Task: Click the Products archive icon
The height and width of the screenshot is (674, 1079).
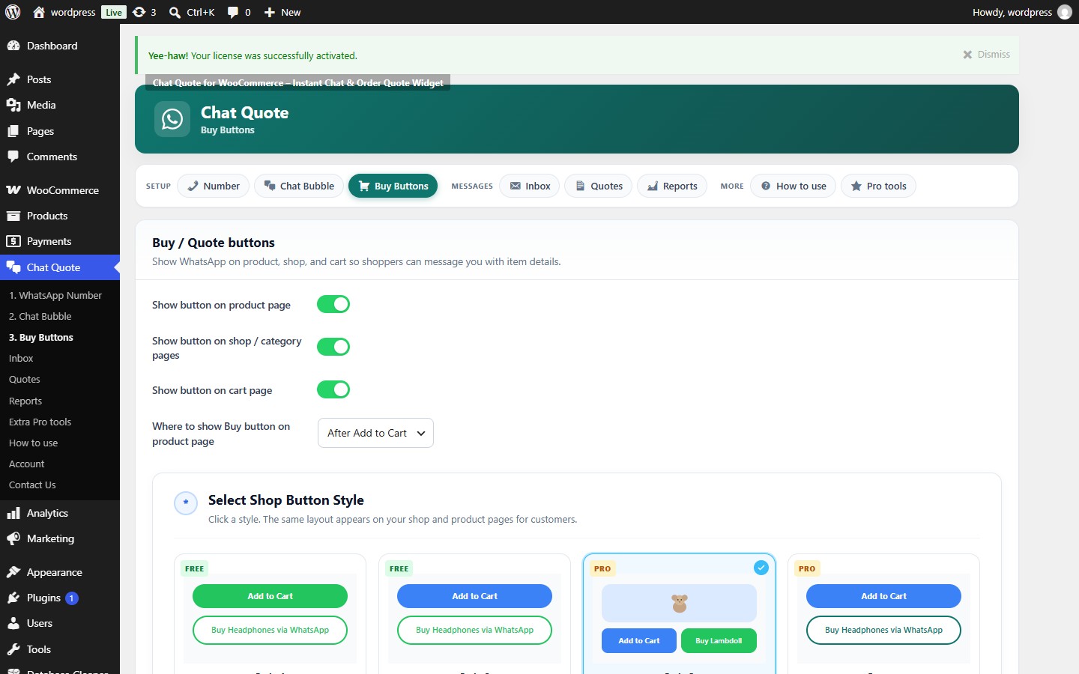Action: [13, 216]
